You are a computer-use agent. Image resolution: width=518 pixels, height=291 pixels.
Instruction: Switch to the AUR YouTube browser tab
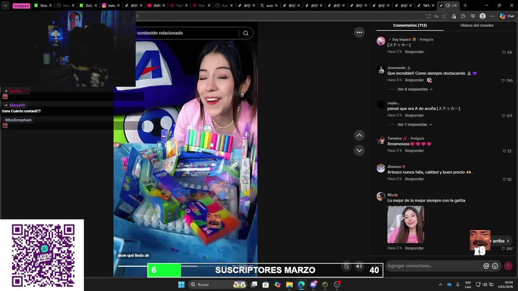click(x=156, y=6)
